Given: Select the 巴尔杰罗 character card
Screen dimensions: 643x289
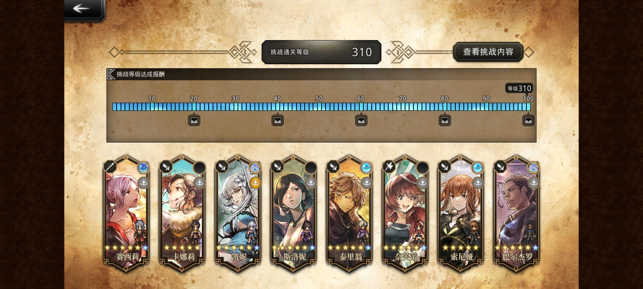Looking at the screenshot, I should pos(517,213).
